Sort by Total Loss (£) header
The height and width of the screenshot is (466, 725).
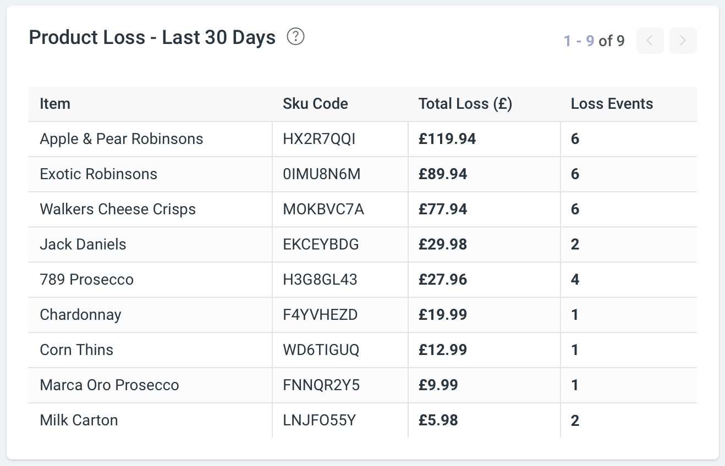(x=465, y=104)
